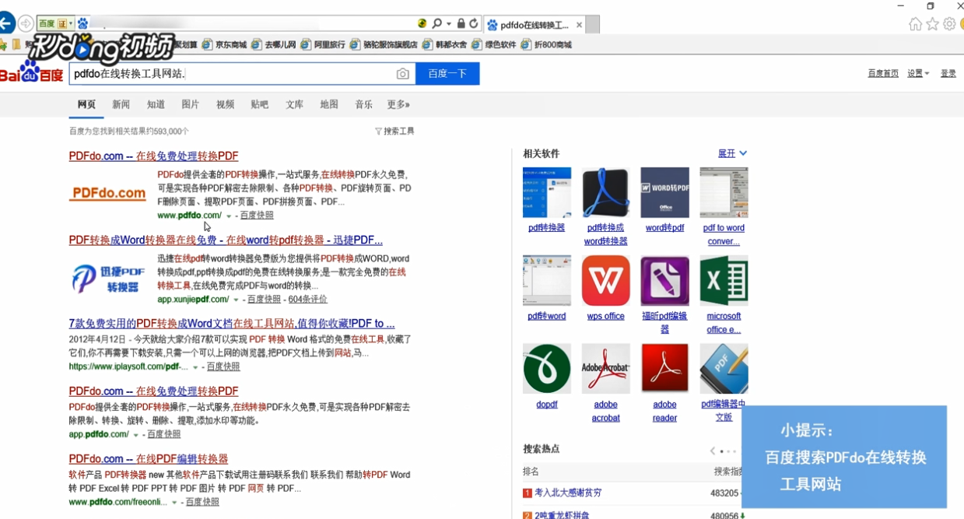The height and width of the screenshot is (519, 964).
Task: Click the 福昕pdf编辑器 icon
Action: [x=664, y=280]
